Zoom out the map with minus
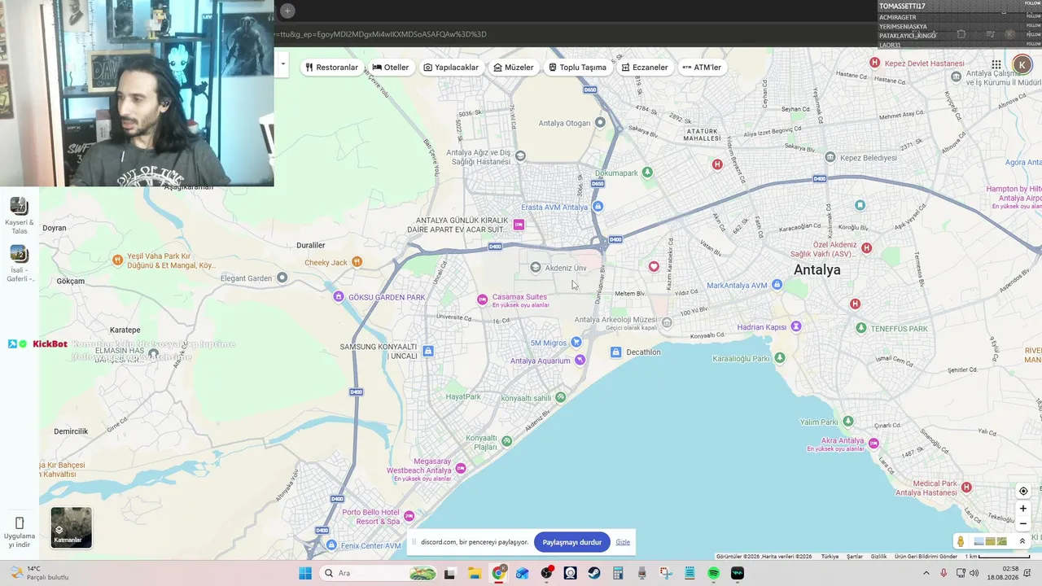1042x586 pixels. pos(1023,524)
